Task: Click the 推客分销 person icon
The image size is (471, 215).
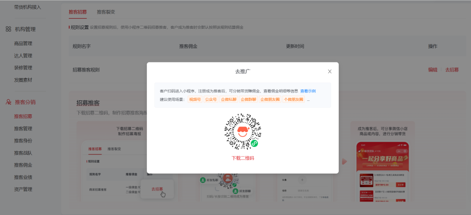Action: [8, 102]
